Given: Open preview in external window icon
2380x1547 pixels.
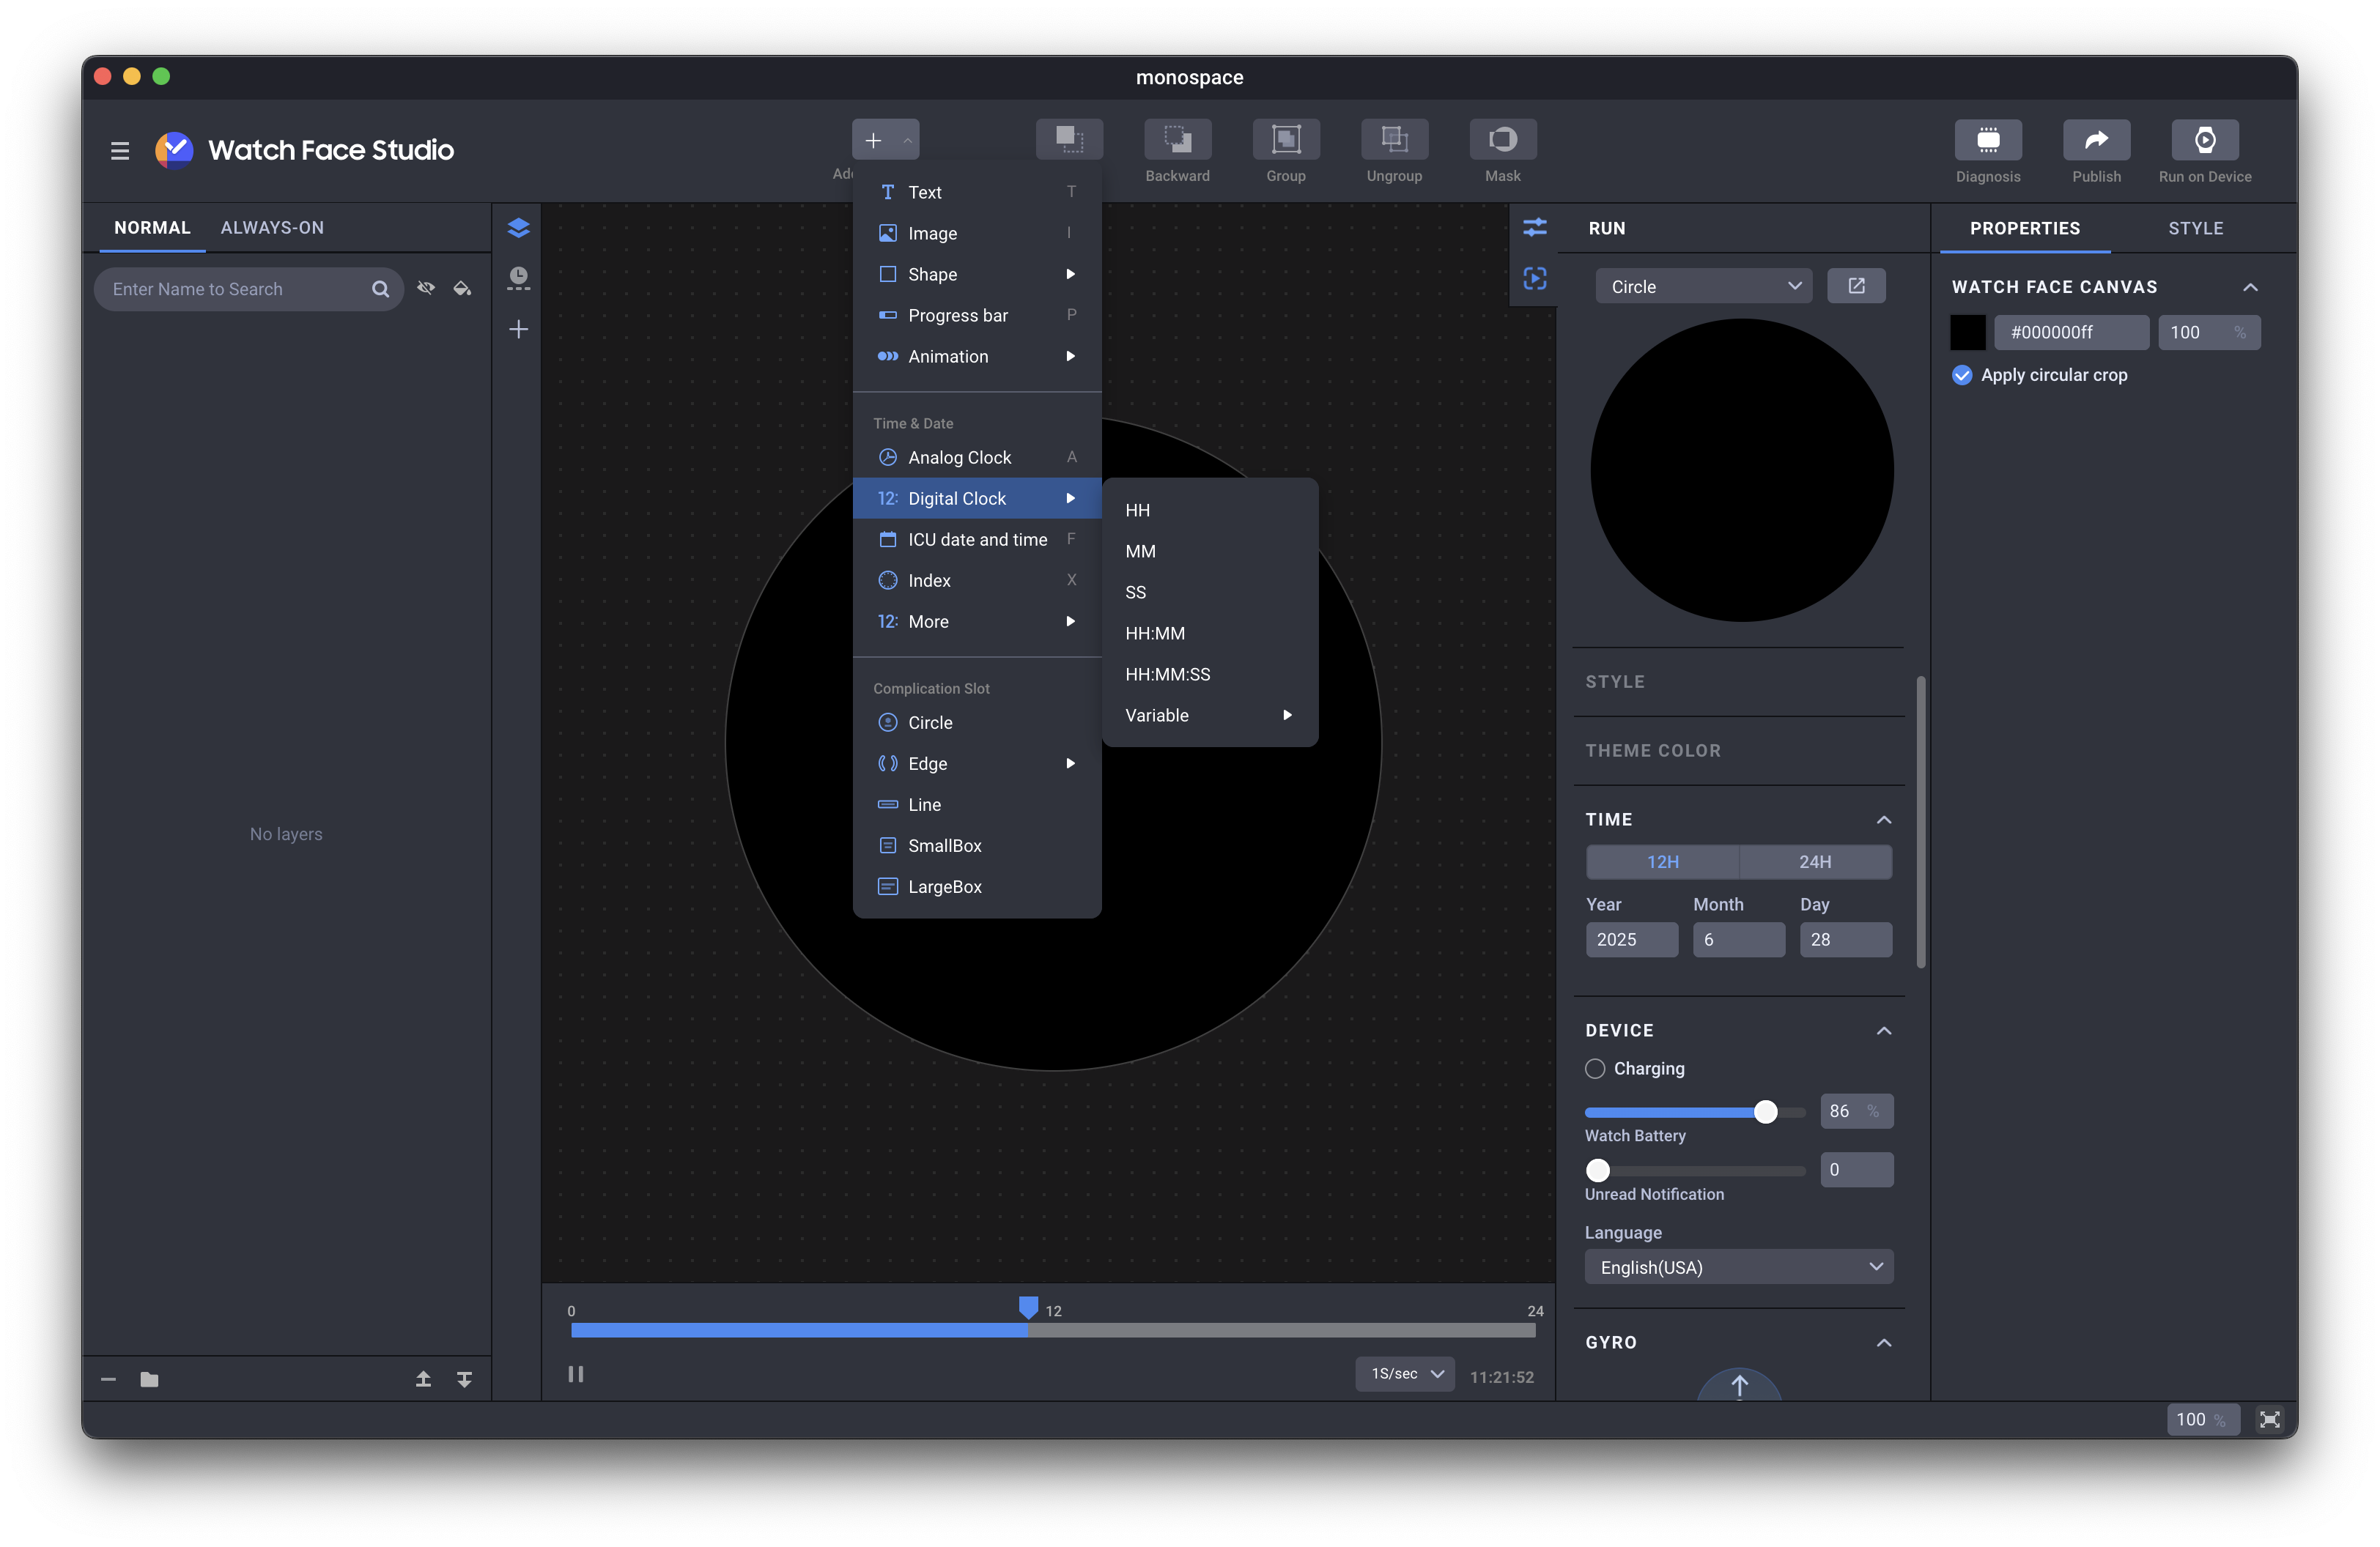Looking at the screenshot, I should click(1856, 286).
